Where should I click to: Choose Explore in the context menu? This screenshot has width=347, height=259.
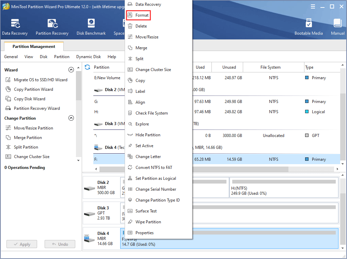158,124
